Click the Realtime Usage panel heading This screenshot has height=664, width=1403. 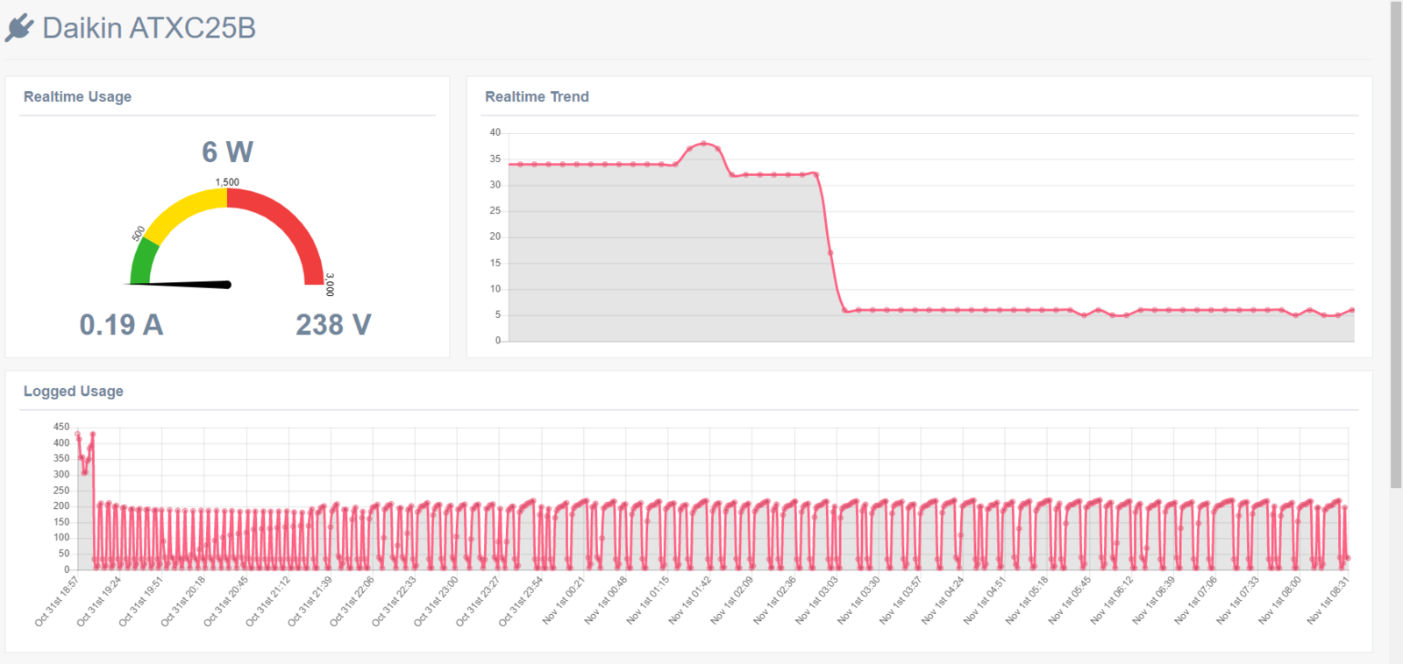pos(77,96)
